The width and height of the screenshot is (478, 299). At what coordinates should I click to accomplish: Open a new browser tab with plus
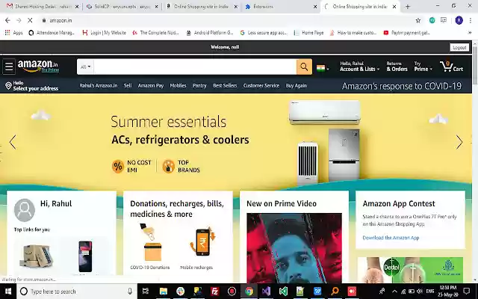[x=408, y=7]
